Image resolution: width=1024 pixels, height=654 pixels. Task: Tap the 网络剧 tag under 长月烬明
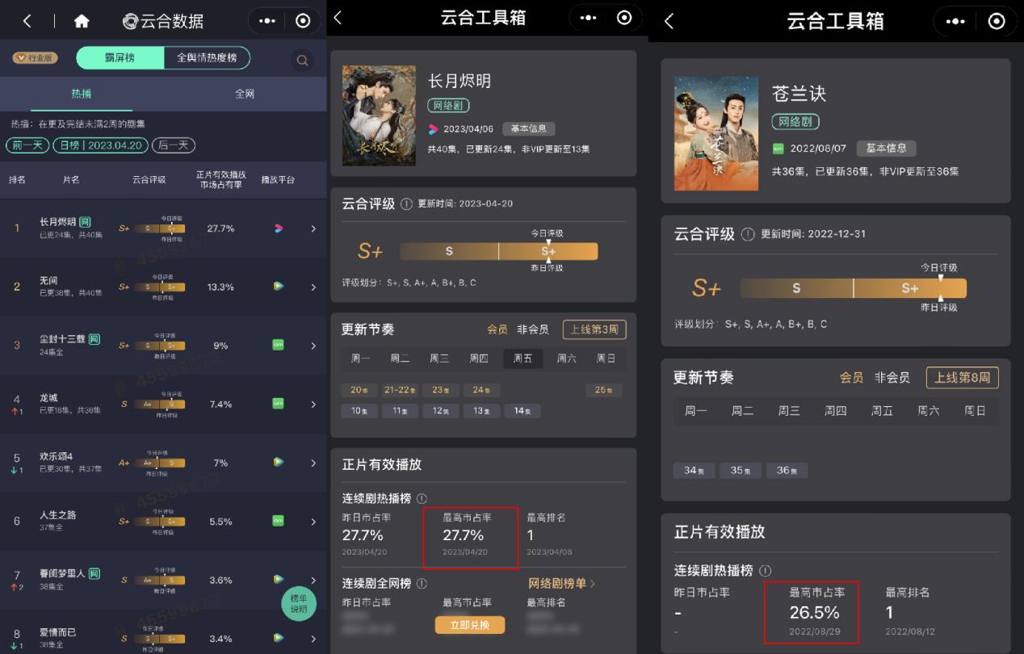click(x=448, y=106)
